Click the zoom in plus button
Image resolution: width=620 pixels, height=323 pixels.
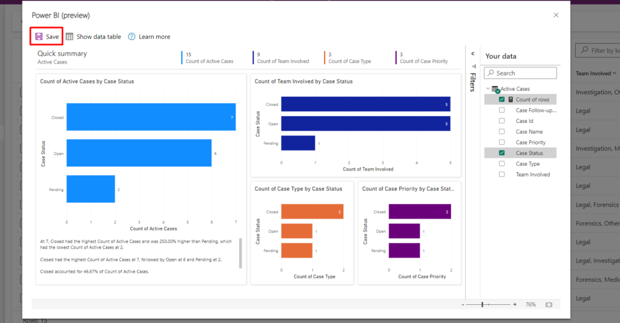(x=515, y=304)
